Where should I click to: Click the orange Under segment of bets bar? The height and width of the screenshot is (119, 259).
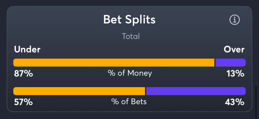click(x=79, y=91)
